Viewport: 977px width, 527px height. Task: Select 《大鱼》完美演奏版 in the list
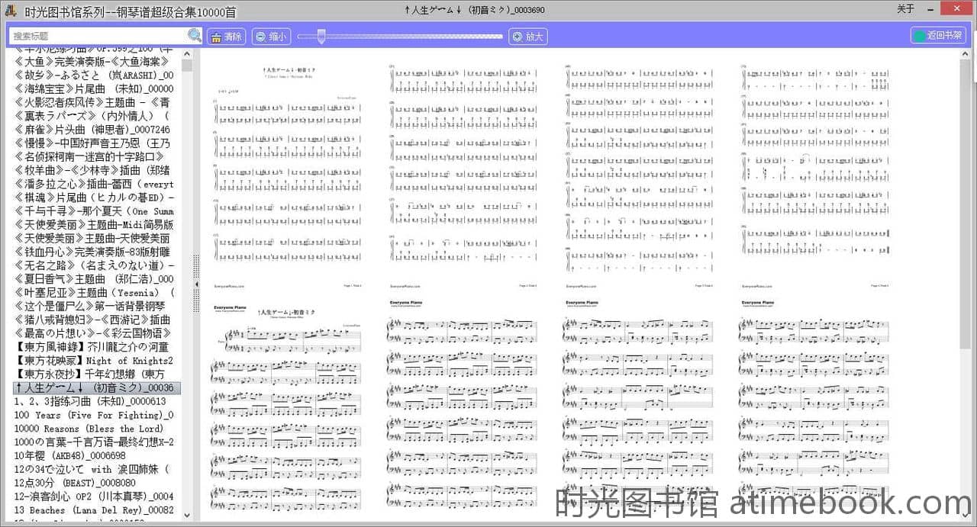[93, 62]
